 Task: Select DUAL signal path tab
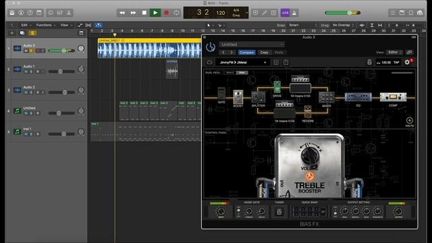pyautogui.click(x=242, y=73)
